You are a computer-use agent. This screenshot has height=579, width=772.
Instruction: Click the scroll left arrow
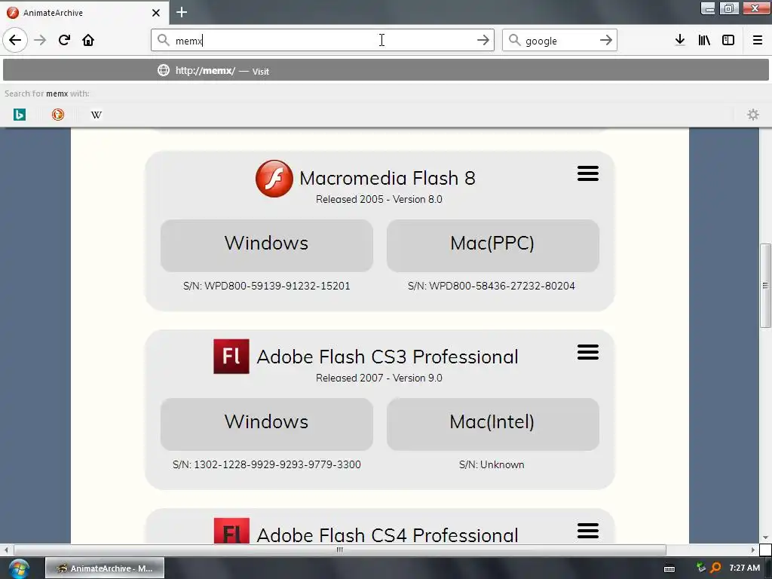point(6,550)
